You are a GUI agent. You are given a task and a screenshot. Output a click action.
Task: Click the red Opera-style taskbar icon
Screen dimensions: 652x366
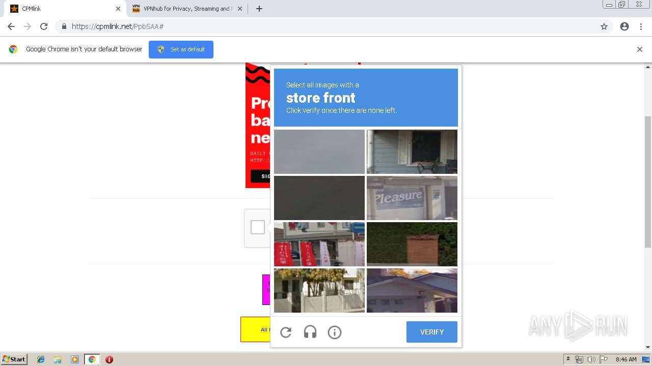109,359
